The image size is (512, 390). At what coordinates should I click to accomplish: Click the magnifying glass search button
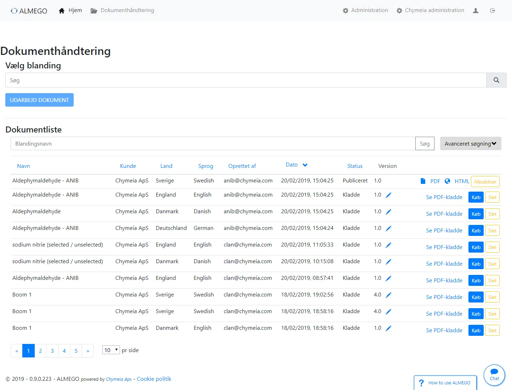496,80
